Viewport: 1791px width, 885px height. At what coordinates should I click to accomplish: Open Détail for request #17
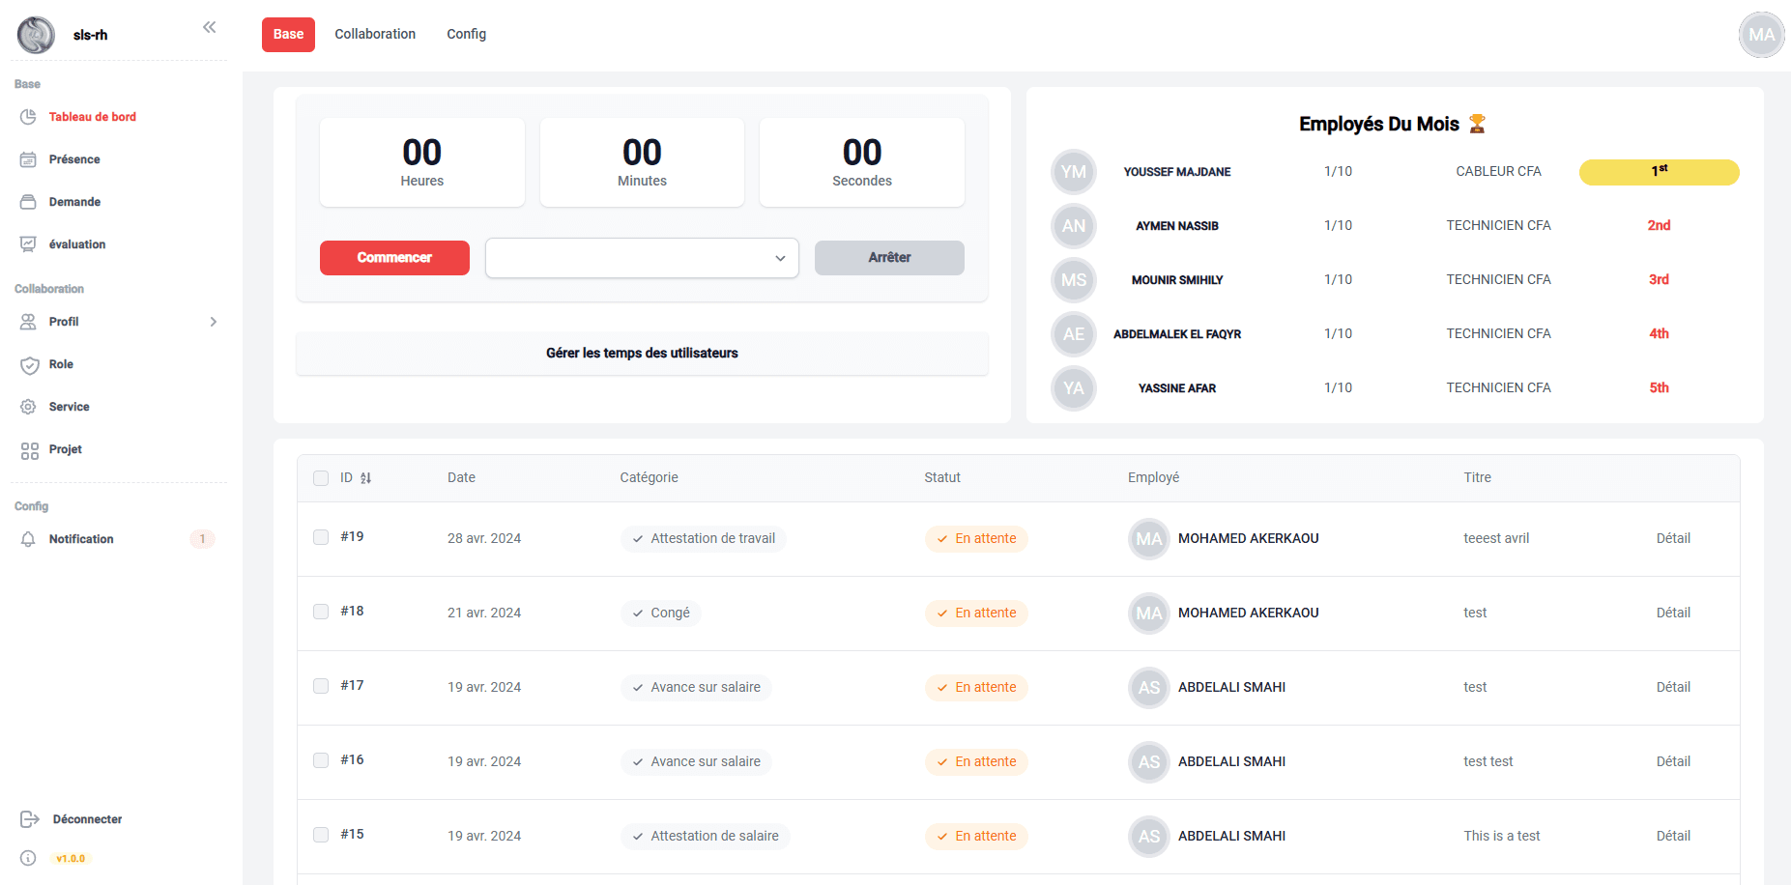[x=1673, y=688]
